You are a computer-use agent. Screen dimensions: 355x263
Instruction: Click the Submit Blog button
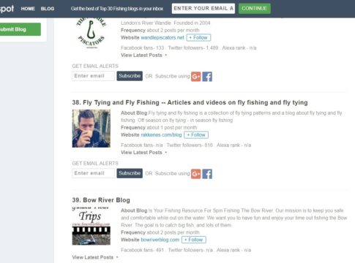click(x=20, y=29)
